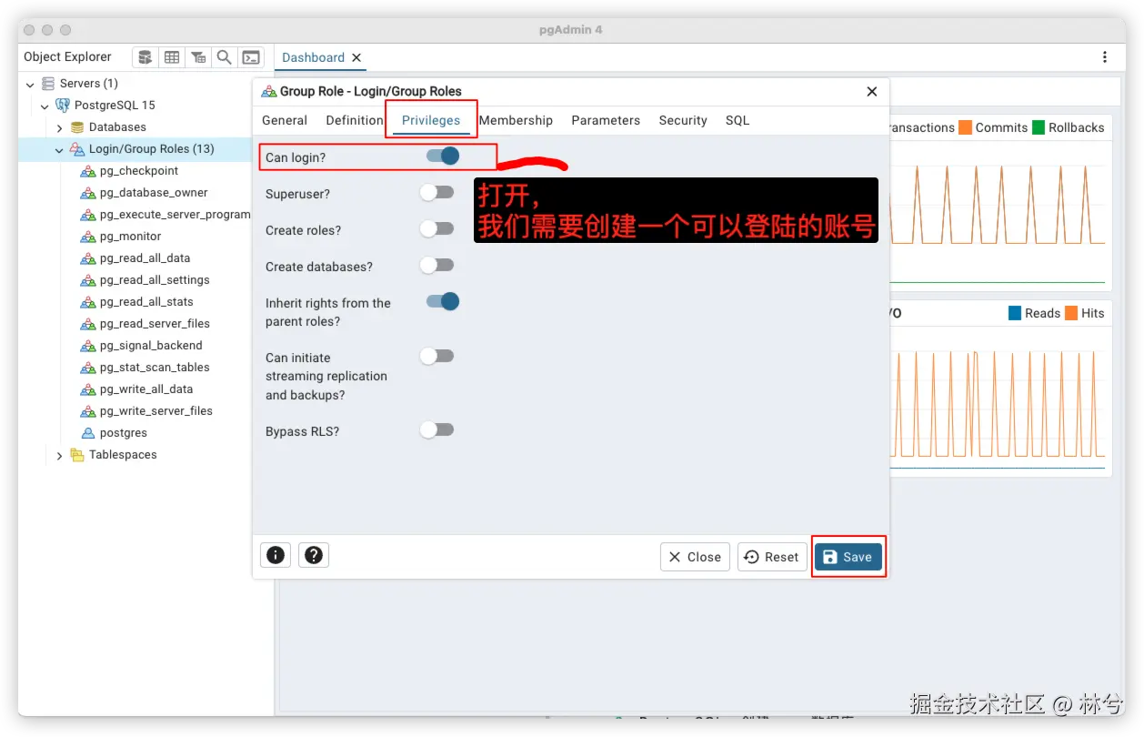Close the Dashboard tab via its X
The width and height of the screenshot is (1144, 737).
356,57
